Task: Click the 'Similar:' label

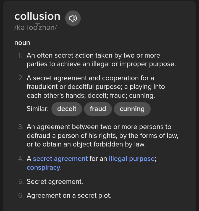Action: click(38, 109)
